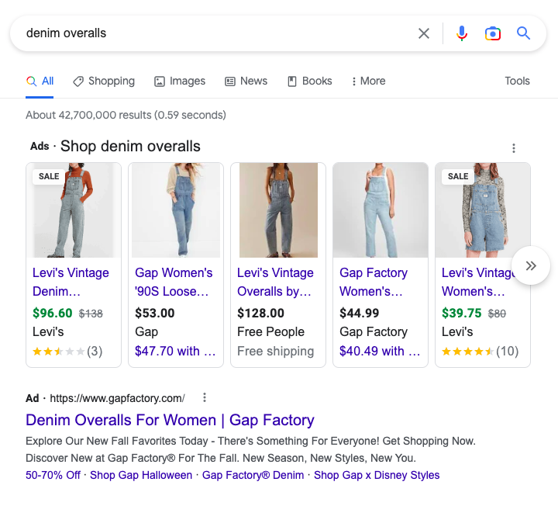
Task: Click the blue magnifier search button
Action: click(x=523, y=33)
